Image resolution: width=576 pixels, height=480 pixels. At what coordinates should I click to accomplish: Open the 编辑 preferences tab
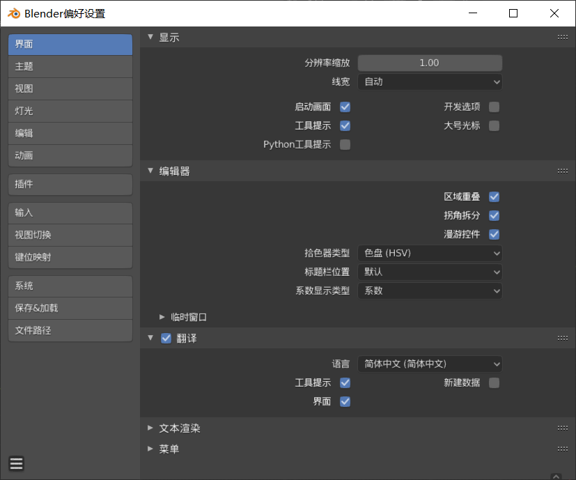point(70,134)
